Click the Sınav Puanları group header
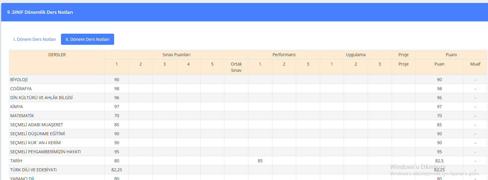 176,55
